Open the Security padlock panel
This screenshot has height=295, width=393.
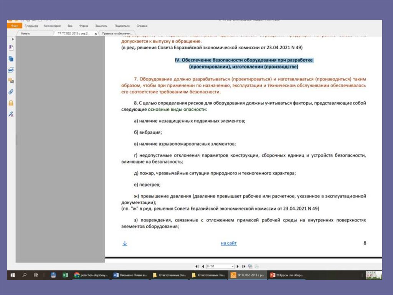pos(11,103)
